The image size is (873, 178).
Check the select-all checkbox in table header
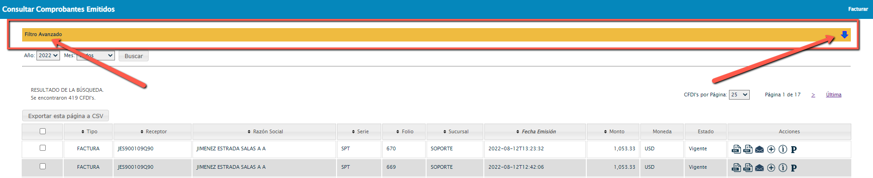click(42, 131)
